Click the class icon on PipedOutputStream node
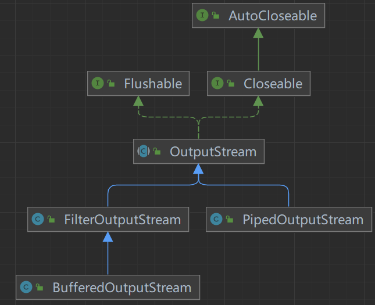Viewport: 375px width, 305px height. [x=216, y=220]
